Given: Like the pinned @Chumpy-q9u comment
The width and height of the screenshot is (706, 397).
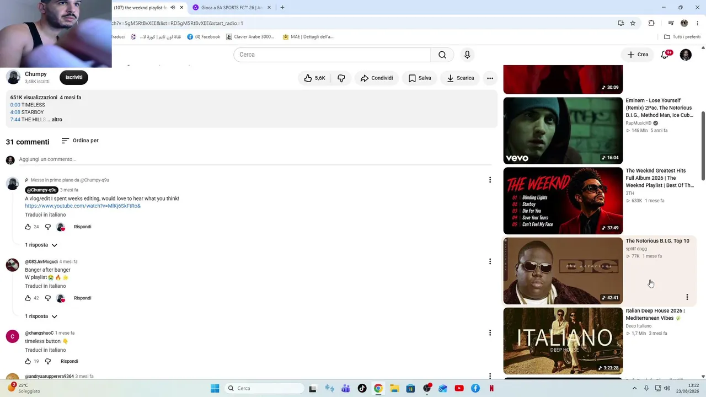Looking at the screenshot, I should click(28, 227).
